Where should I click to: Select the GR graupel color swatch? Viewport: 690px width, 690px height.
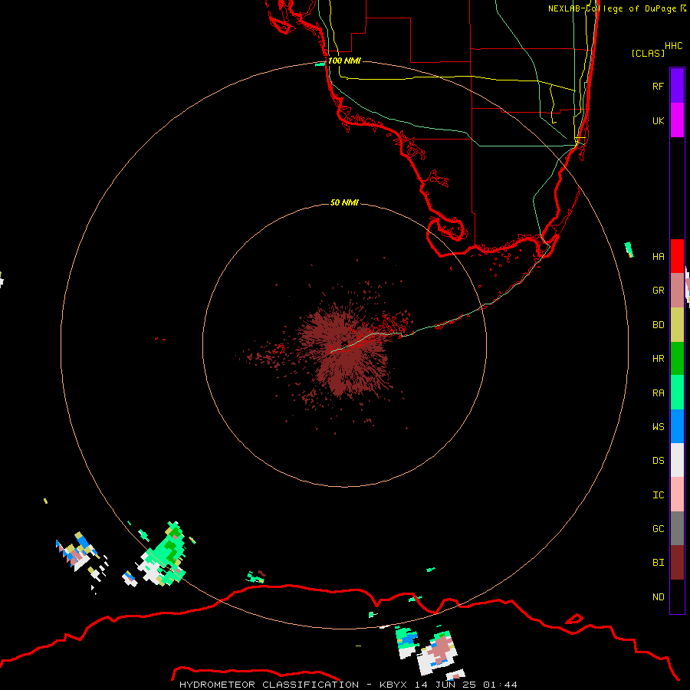[x=677, y=291]
